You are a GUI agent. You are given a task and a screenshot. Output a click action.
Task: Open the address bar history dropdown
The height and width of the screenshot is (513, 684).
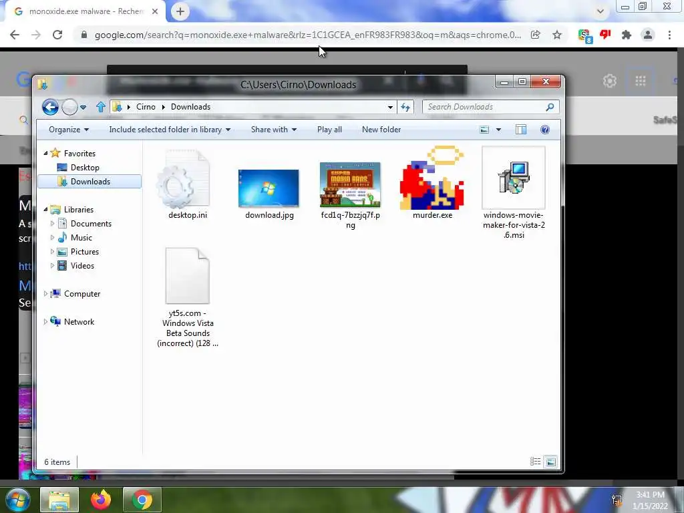click(x=390, y=108)
